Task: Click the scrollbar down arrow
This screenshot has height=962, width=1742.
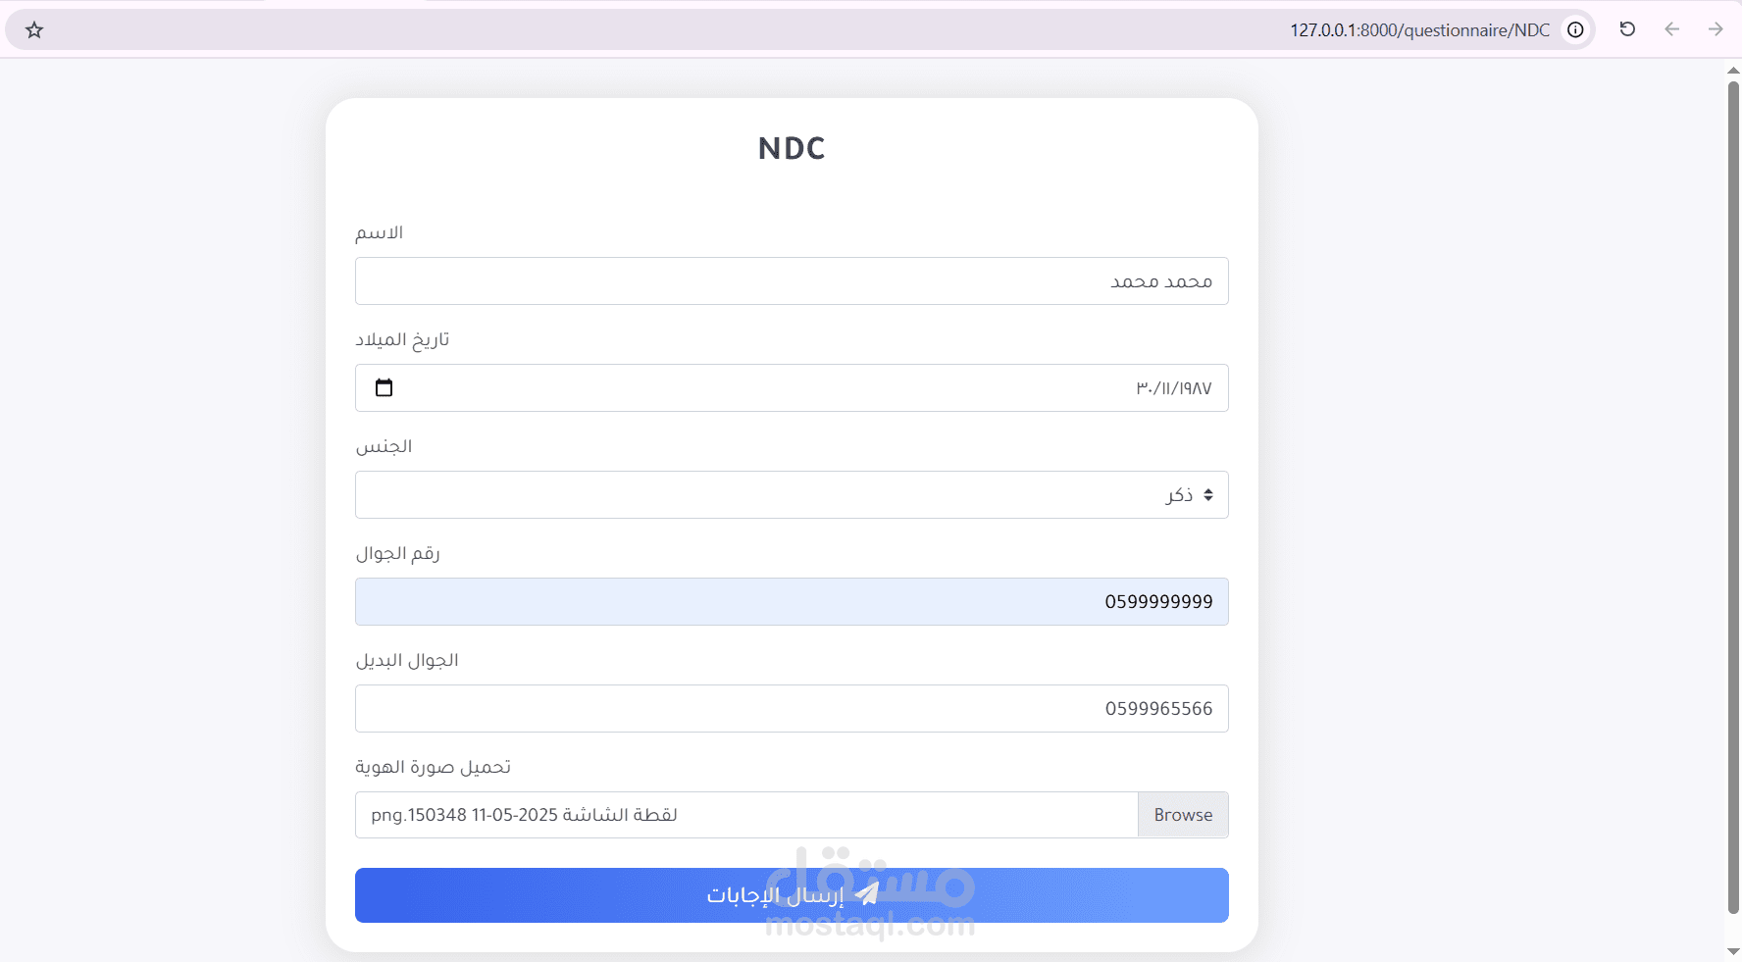Action: pos(1733,951)
